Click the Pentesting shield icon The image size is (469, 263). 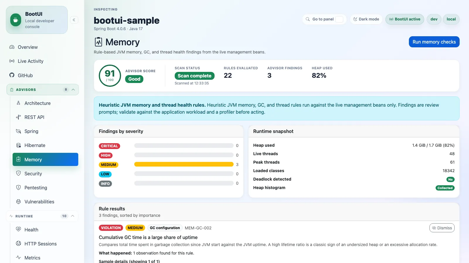18,187
